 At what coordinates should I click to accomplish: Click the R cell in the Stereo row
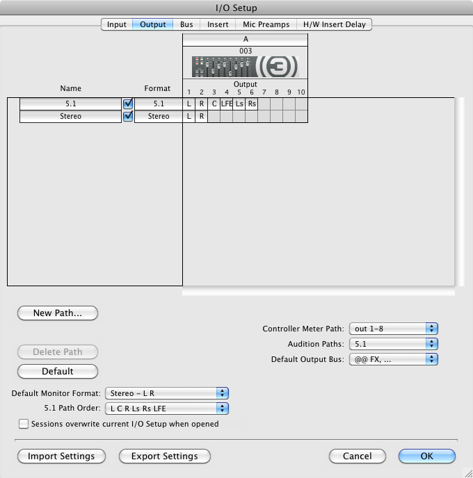(x=202, y=117)
